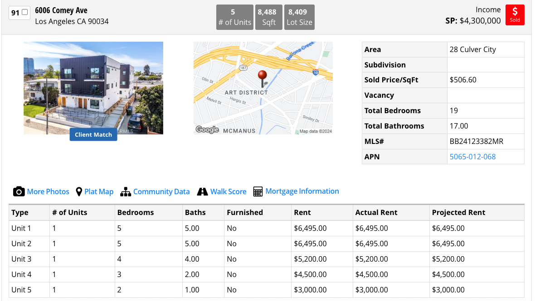
Task: Click the 5 # of Units badge
Action: pos(235,17)
